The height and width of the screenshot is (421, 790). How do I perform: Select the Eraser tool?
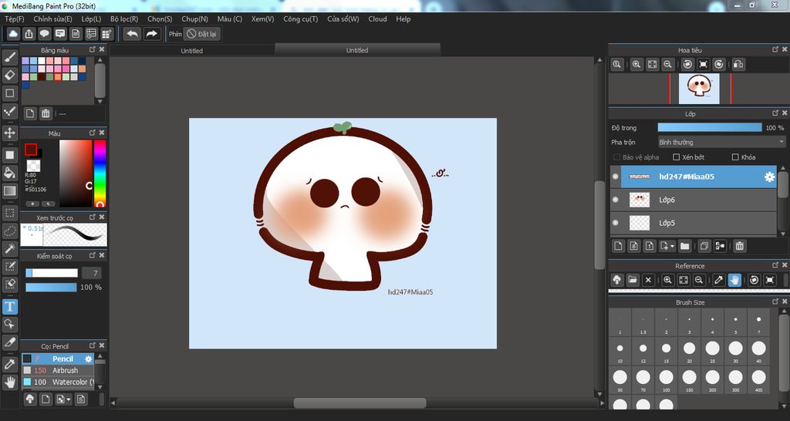(9, 75)
